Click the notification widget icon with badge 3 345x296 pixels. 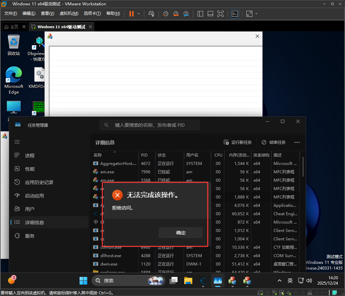12,280
